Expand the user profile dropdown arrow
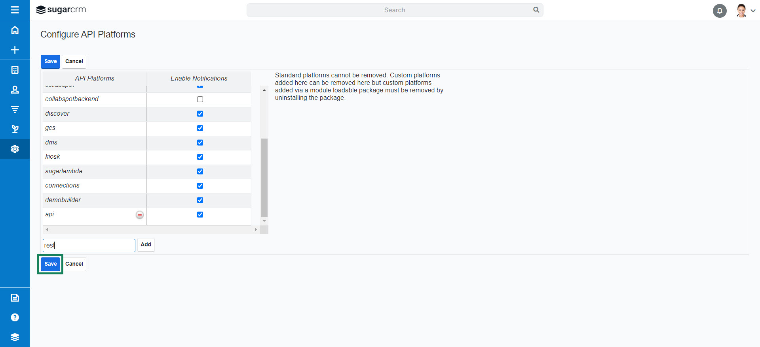The height and width of the screenshot is (347, 760). click(x=753, y=11)
